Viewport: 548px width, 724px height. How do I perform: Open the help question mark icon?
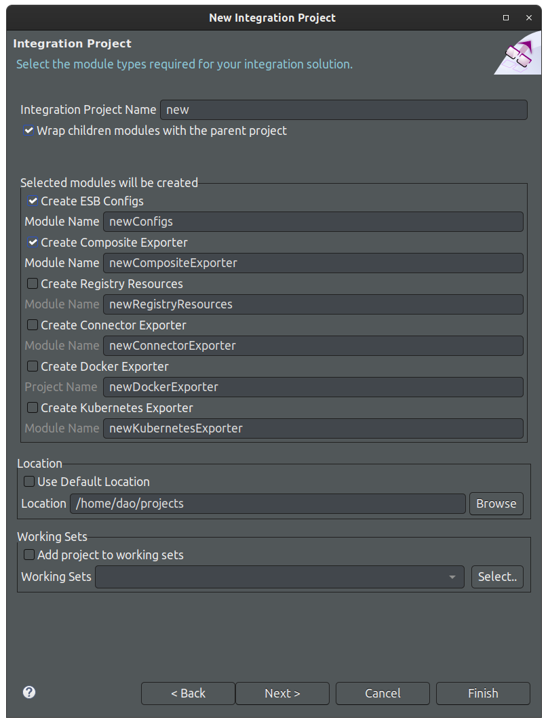[29, 692]
